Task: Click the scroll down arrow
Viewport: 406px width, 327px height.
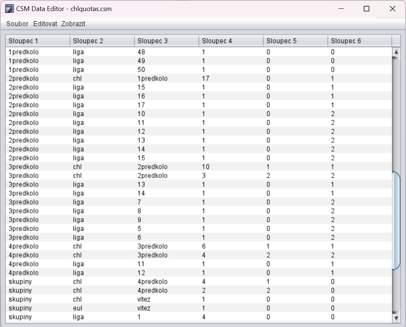Action: [x=396, y=317]
